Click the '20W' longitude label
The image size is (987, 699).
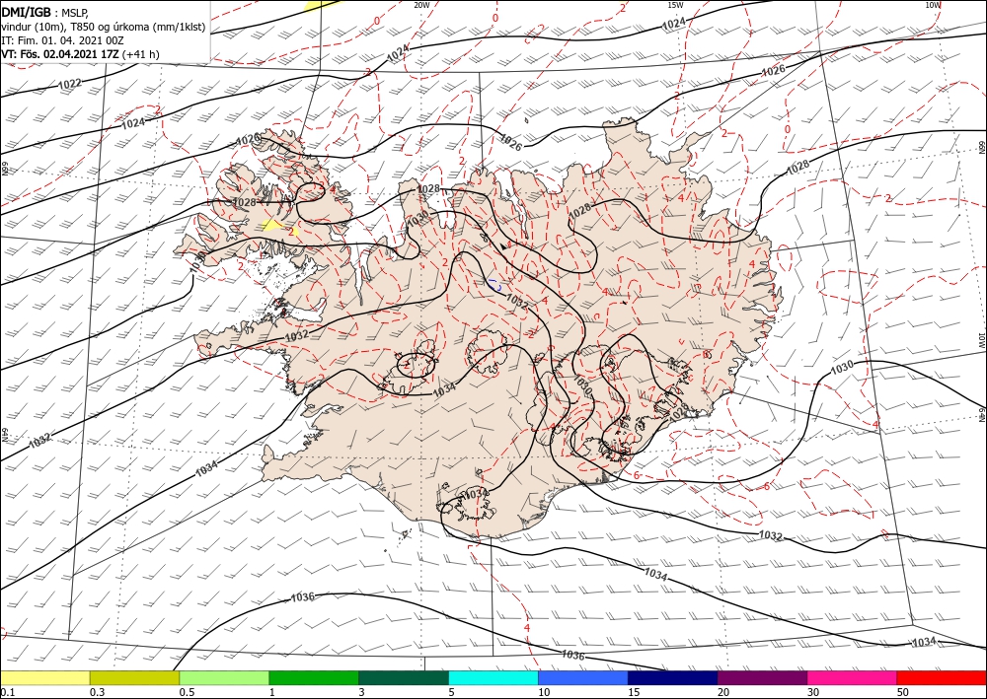[x=421, y=5]
